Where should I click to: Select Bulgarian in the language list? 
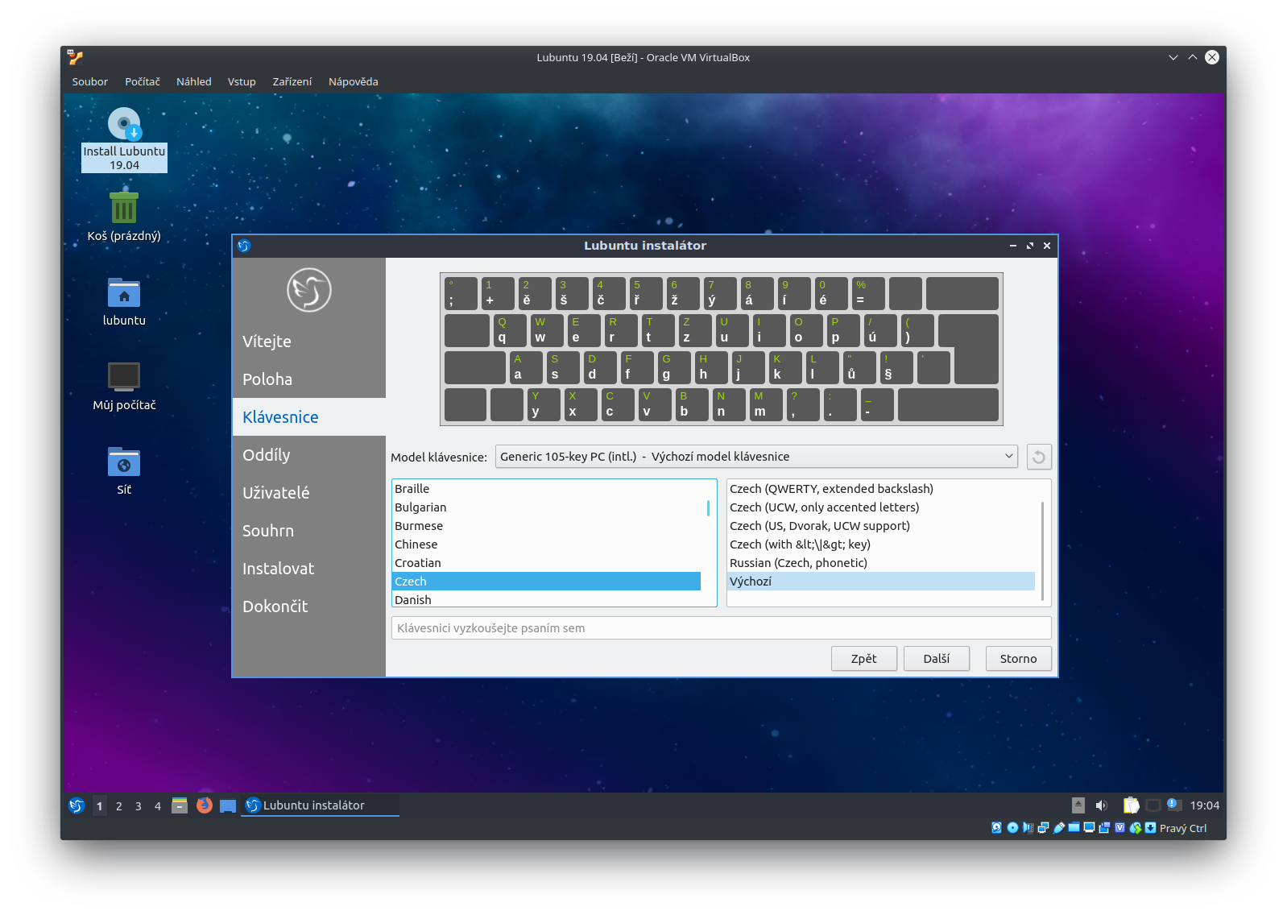(547, 507)
